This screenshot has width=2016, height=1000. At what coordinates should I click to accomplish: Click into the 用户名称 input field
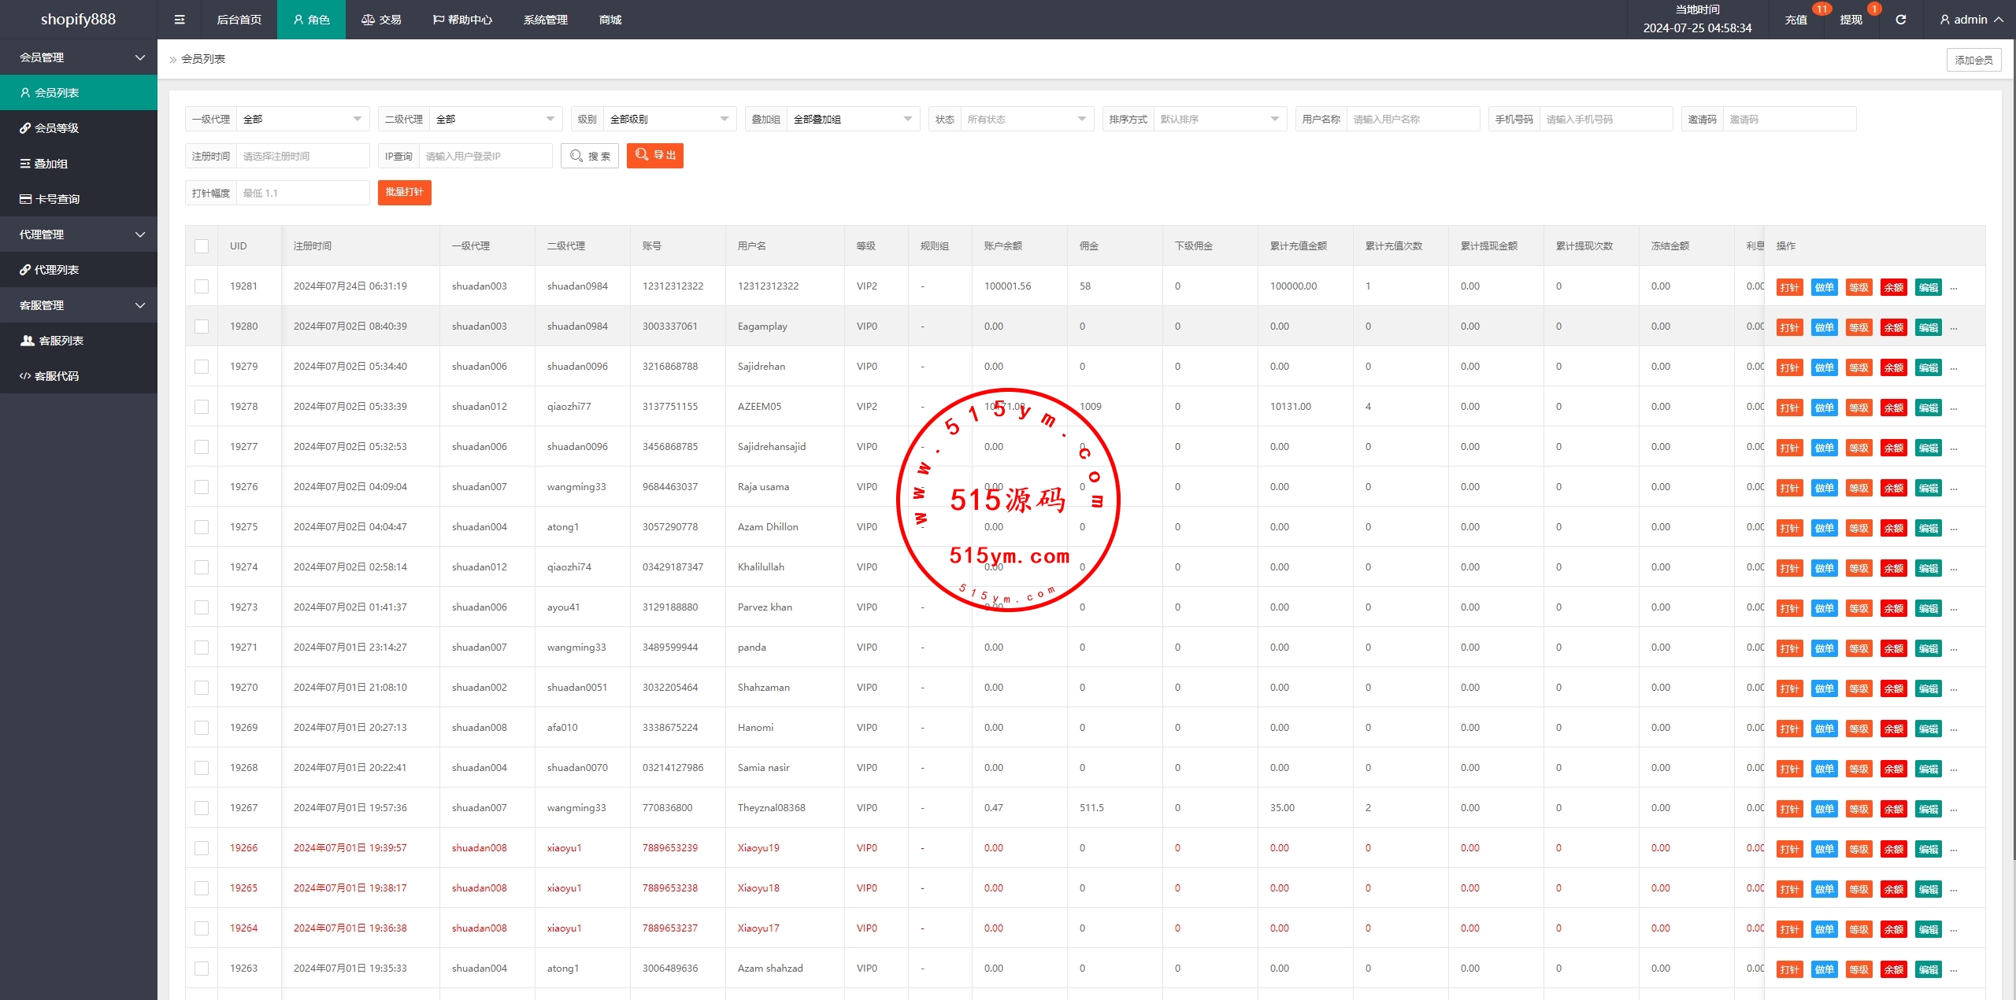point(1412,120)
